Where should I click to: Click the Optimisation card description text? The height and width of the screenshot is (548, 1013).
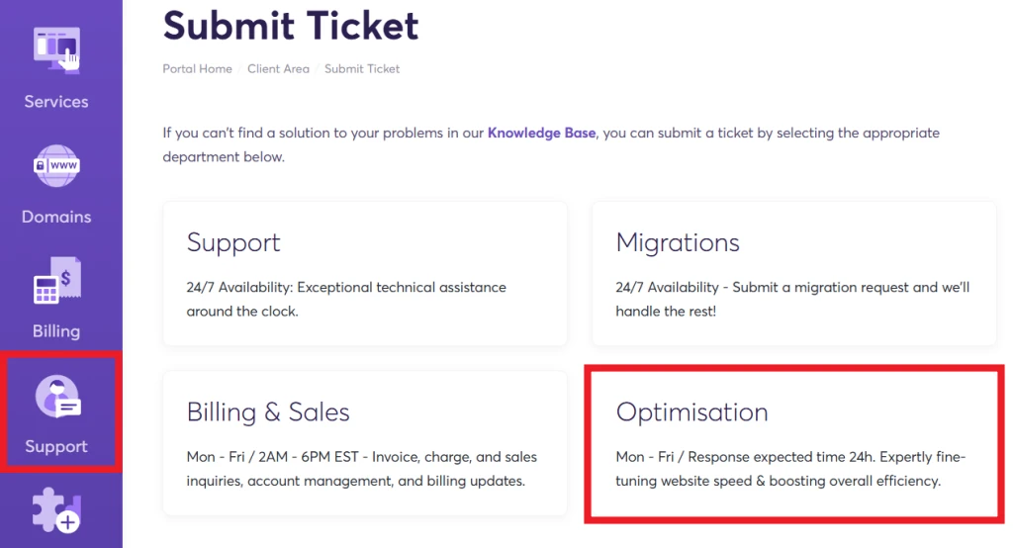790,469
